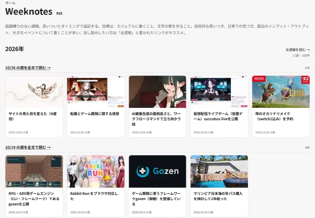Open the 時のオカリナリメイク article title

click(x=274, y=116)
